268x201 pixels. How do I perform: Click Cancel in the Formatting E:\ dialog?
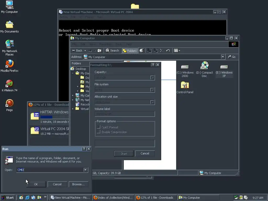coord(145,153)
